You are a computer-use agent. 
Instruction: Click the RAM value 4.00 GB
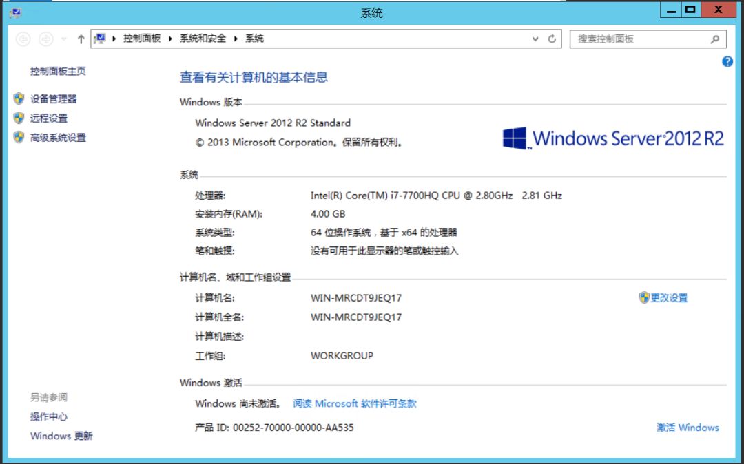click(328, 213)
